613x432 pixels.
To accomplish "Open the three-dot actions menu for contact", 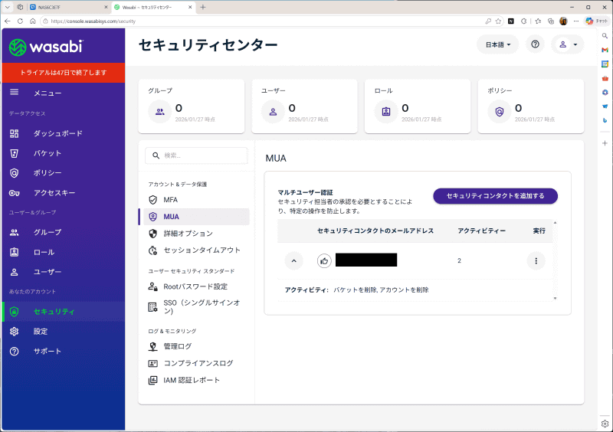I will (536, 260).
